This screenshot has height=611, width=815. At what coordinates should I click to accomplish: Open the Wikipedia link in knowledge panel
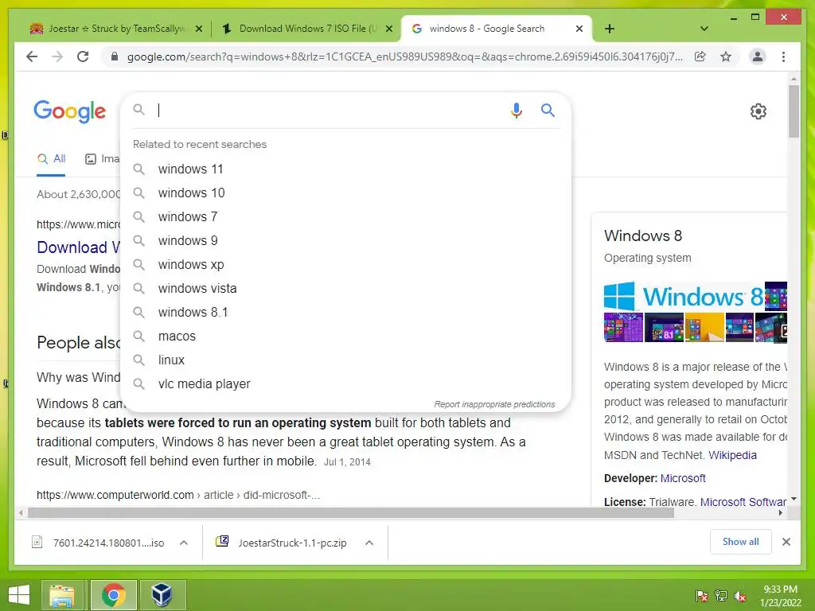tap(732, 455)
